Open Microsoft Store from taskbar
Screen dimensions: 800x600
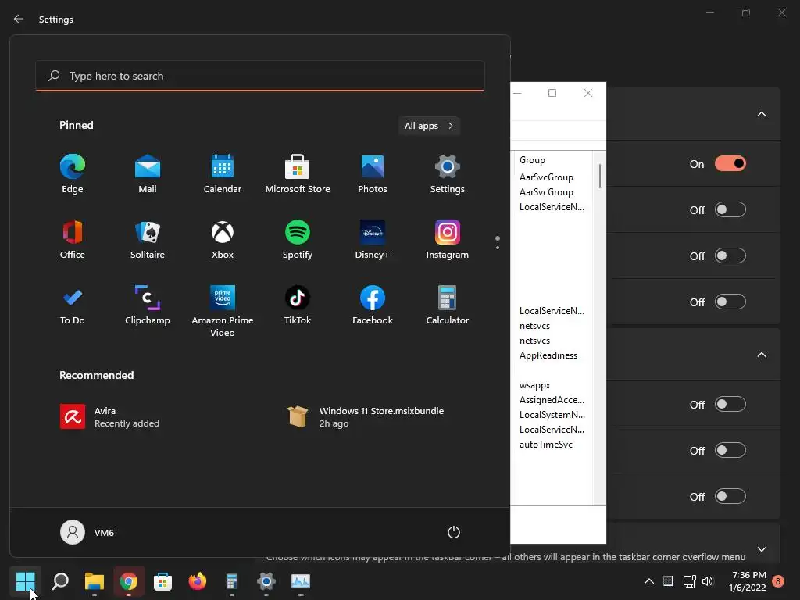tap(162, 581)
